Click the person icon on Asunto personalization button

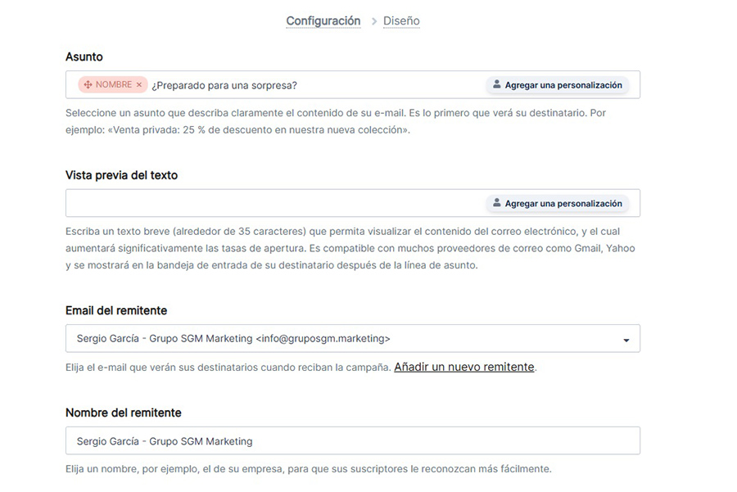click(x=497, y=84)
